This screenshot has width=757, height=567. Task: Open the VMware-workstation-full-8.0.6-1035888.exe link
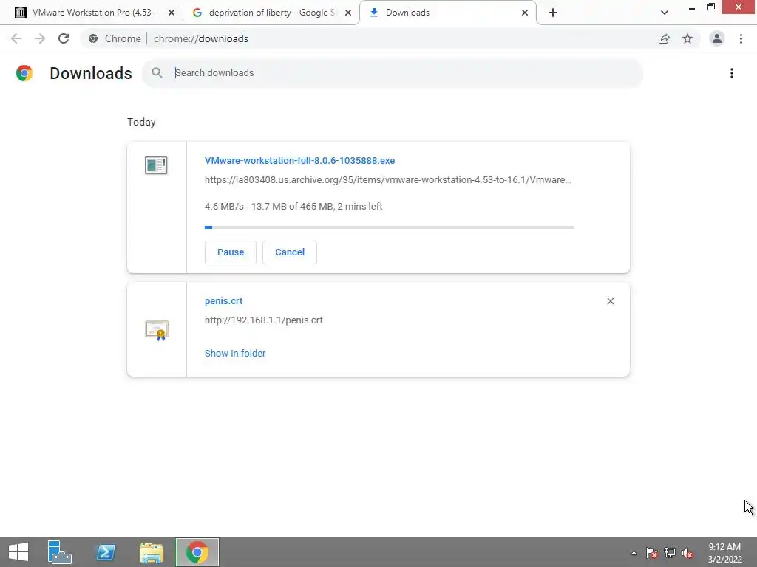(300, 160)
